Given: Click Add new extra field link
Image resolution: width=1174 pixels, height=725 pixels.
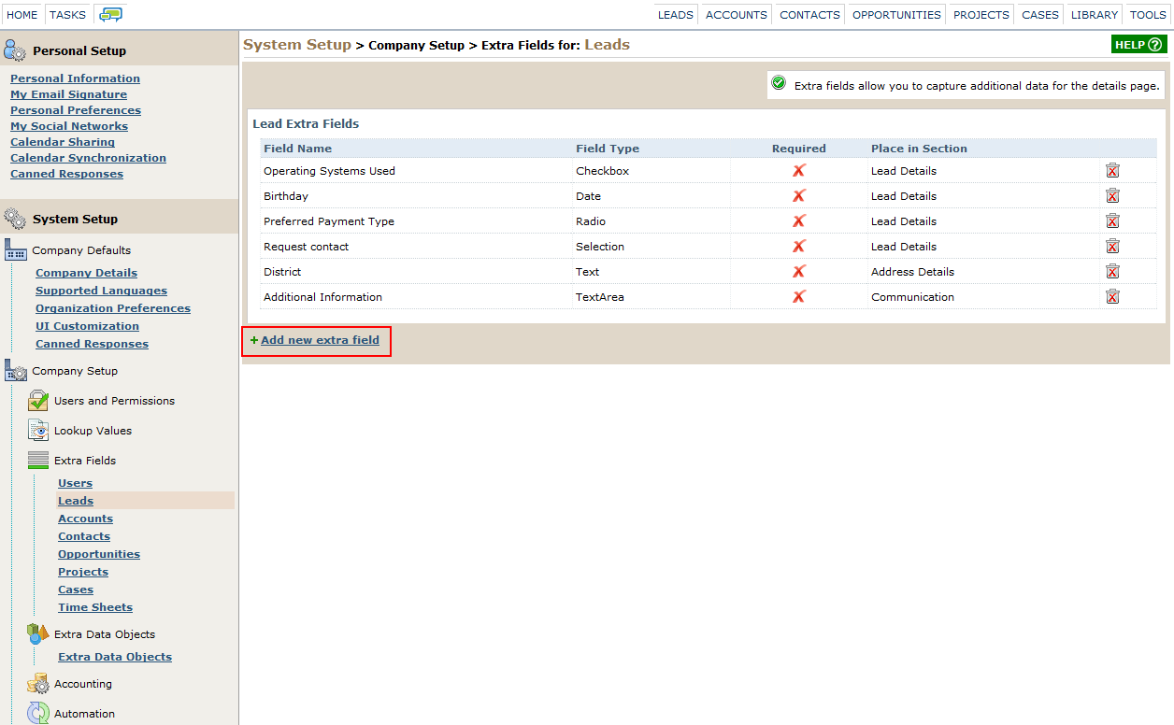Looking at the screenshot, I should click(320, 340).
